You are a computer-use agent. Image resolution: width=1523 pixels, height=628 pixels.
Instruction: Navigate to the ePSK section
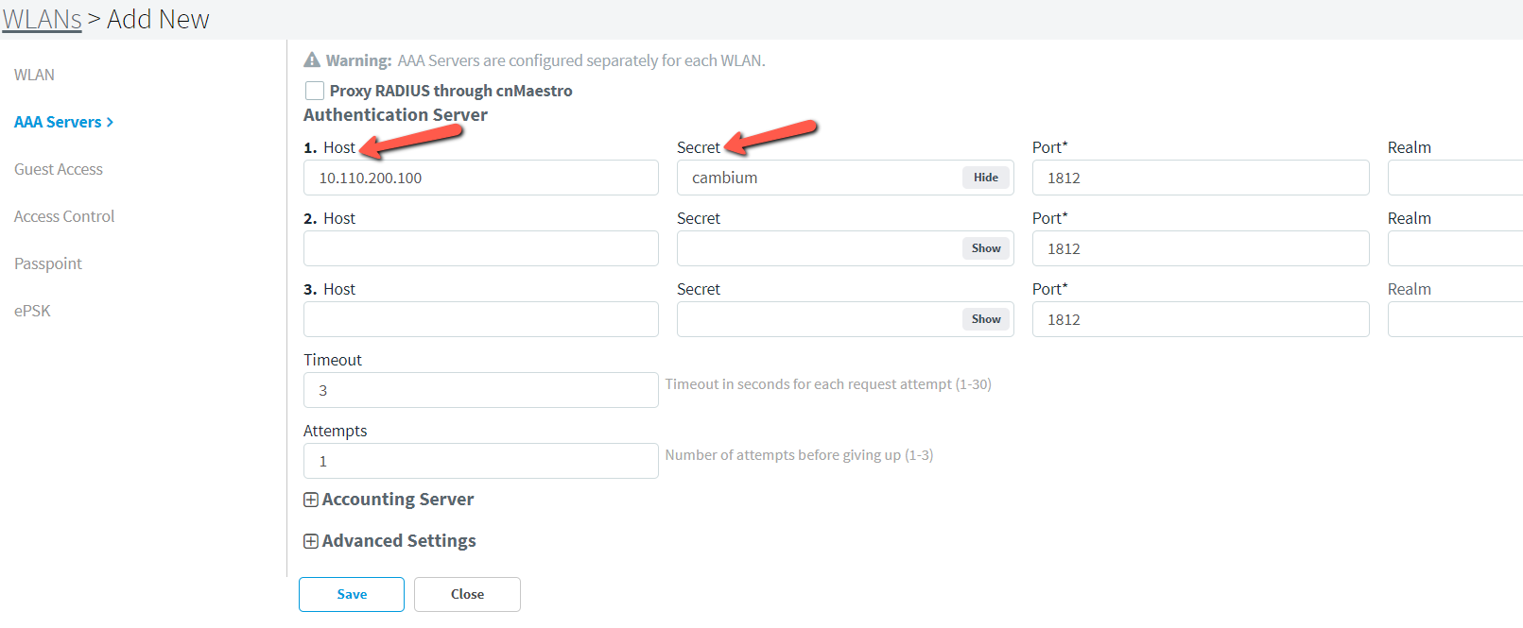click(32, 310)
